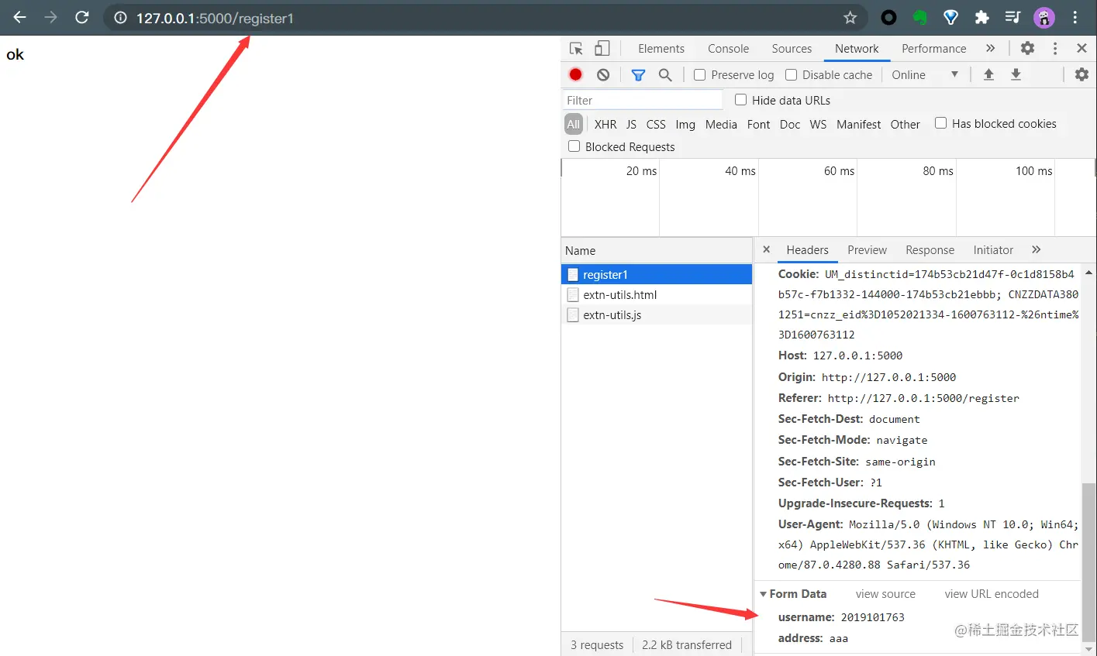1097x656 pixels.
Task: Open the media control playlist icon
Action: 1012,17
